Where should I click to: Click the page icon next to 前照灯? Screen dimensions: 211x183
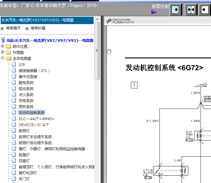14,130
